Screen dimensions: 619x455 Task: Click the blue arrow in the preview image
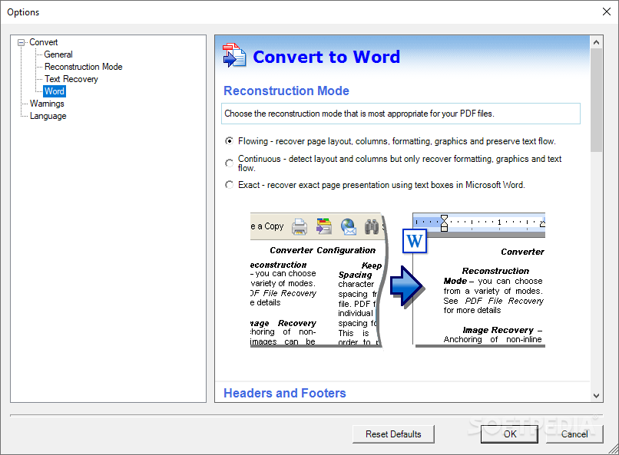click(x=406, y=286)
